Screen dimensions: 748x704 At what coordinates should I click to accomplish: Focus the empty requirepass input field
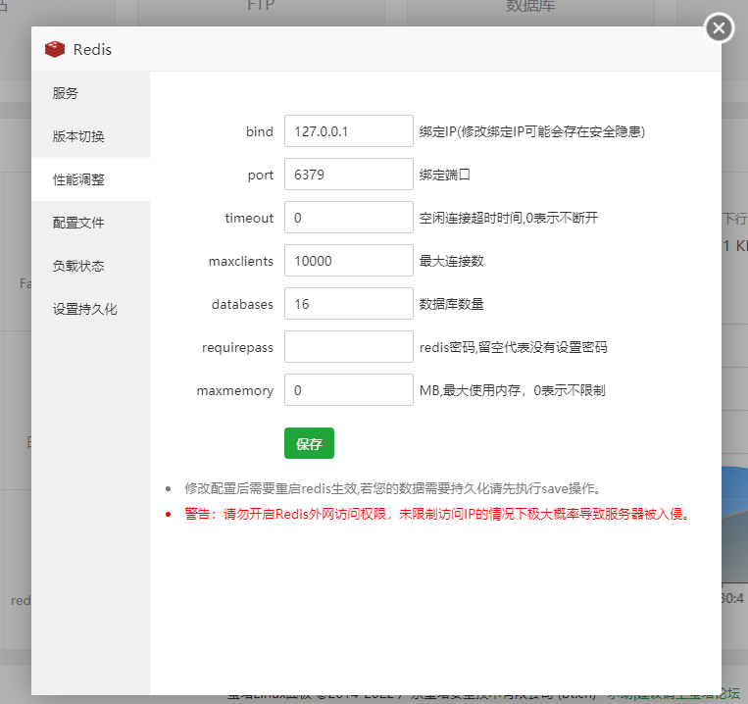(x=349, y=347)
